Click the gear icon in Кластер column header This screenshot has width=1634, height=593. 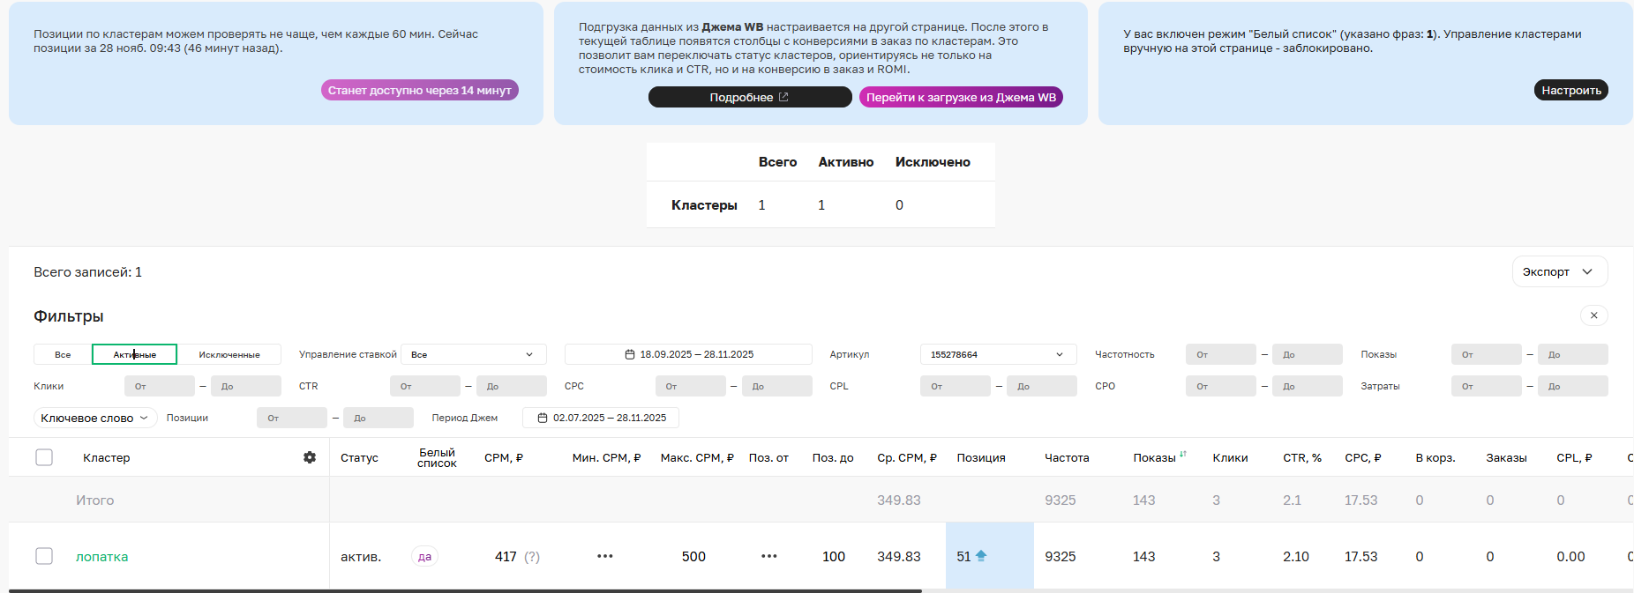(x=310, y=457)
